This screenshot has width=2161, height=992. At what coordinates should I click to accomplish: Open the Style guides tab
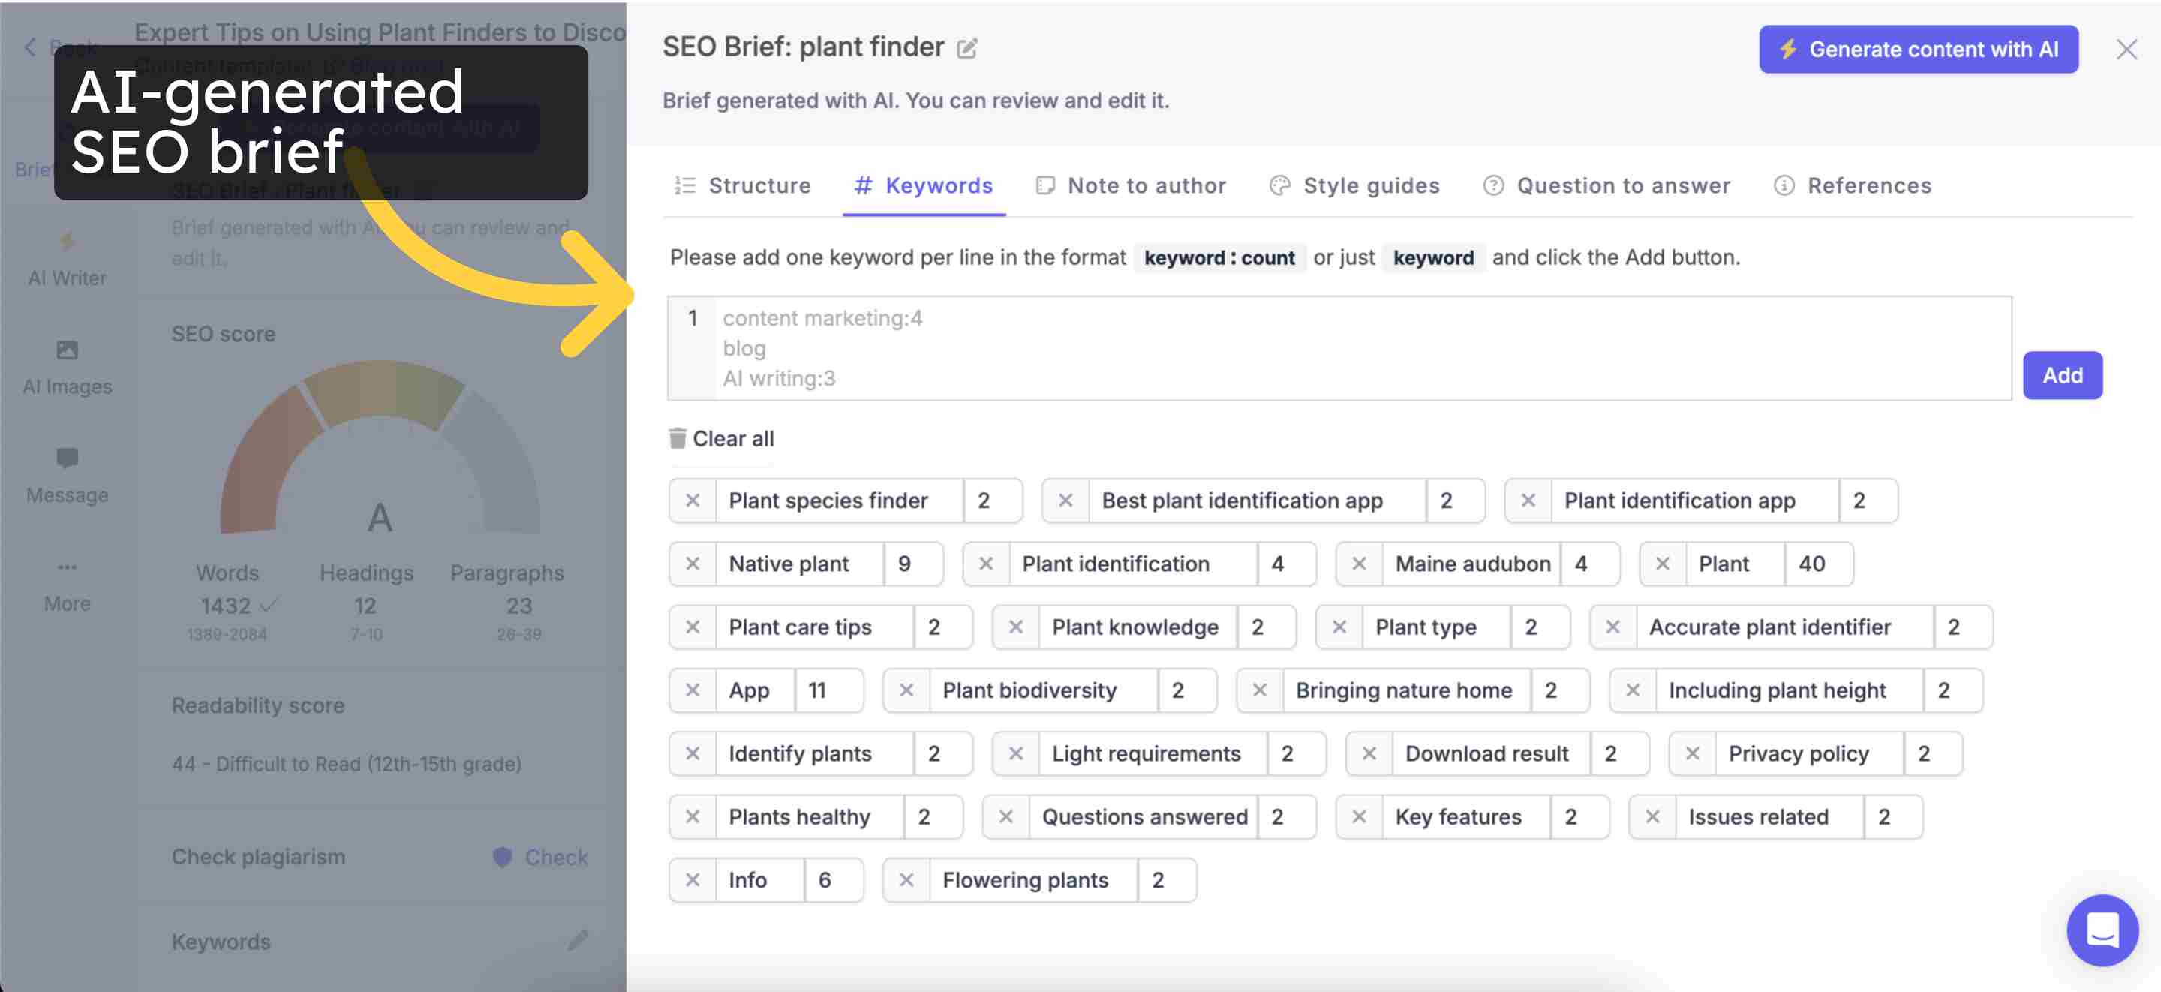click(x=1355, y=185)
